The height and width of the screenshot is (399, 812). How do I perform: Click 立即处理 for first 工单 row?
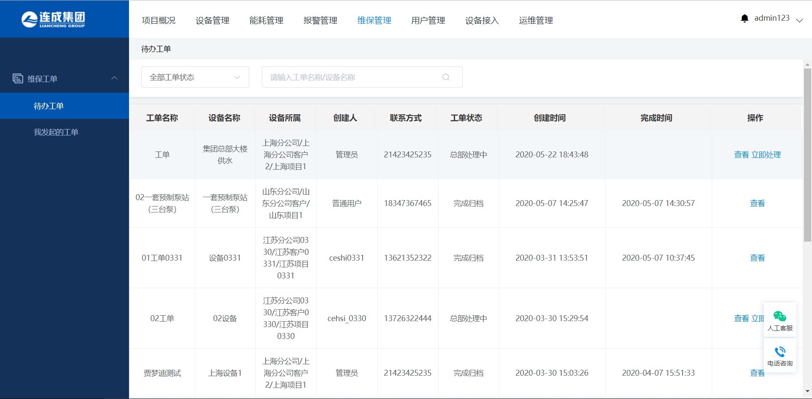point(766,155)
